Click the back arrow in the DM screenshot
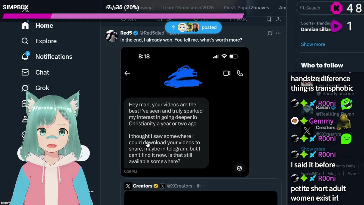 (127, 73)
